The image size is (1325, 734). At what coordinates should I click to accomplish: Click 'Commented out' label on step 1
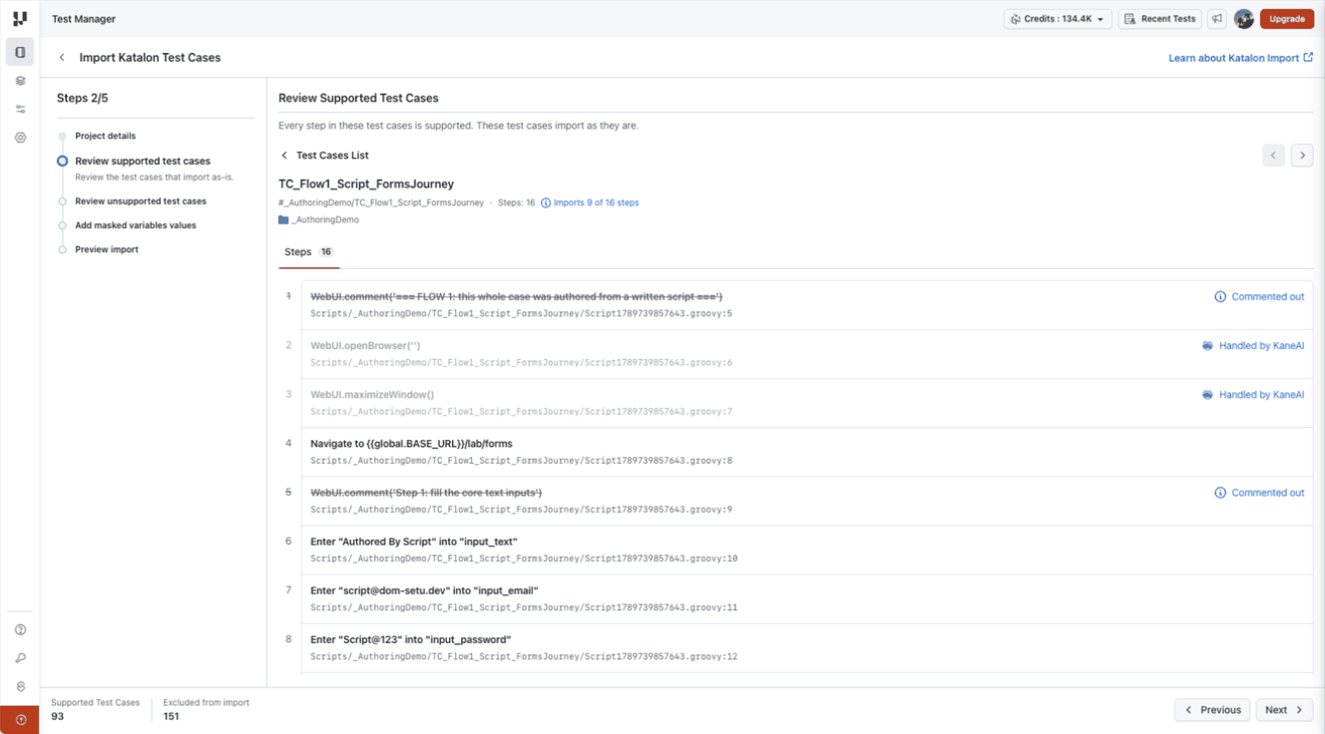tap(1267, 297)
